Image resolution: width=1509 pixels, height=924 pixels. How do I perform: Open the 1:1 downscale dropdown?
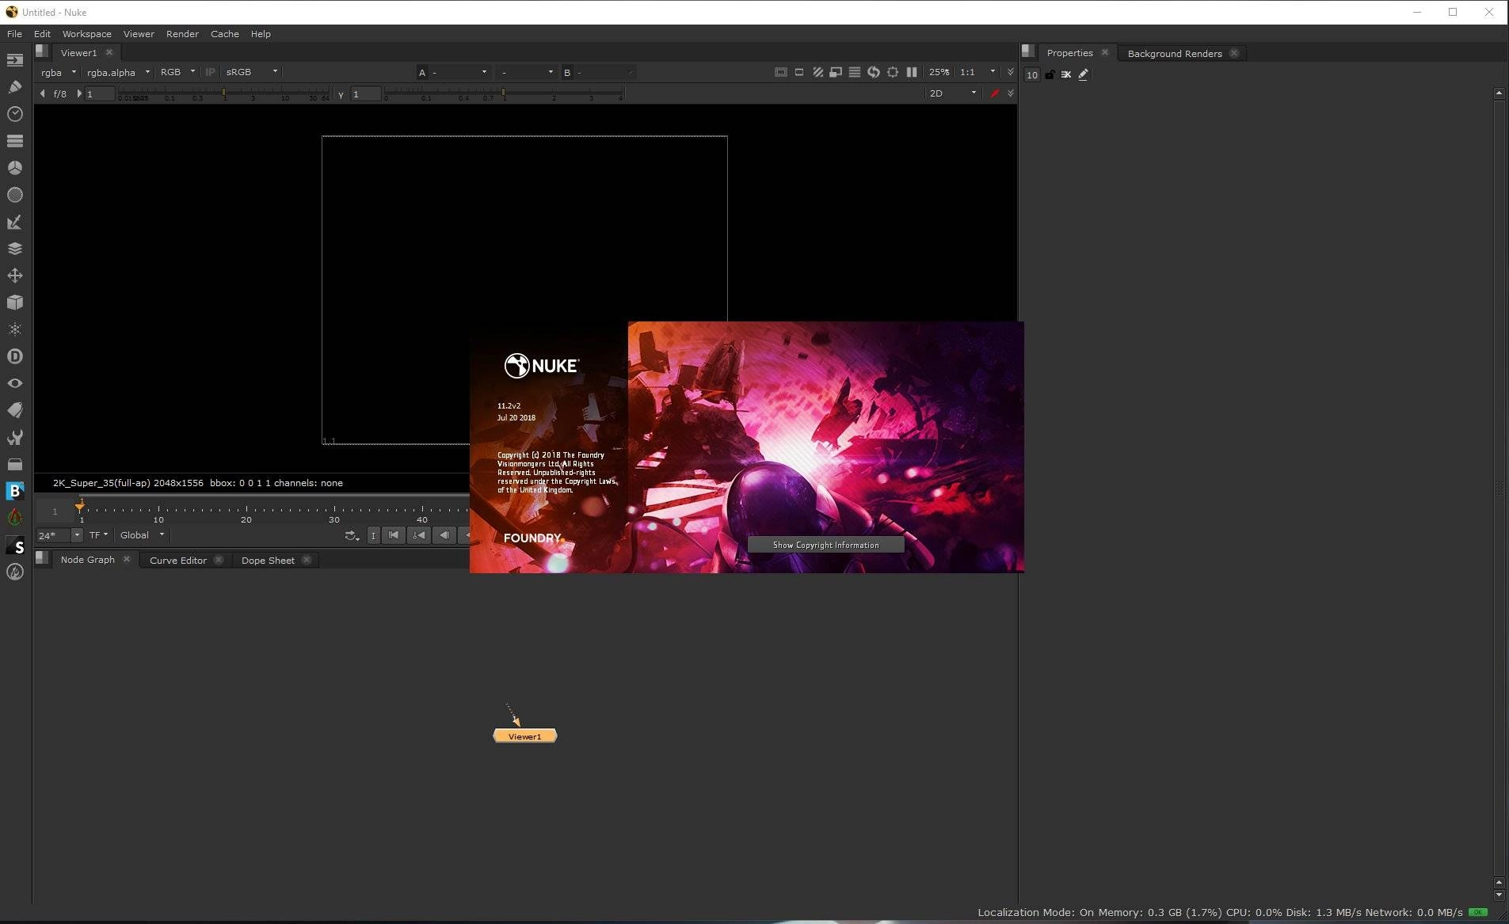(977, 72)
